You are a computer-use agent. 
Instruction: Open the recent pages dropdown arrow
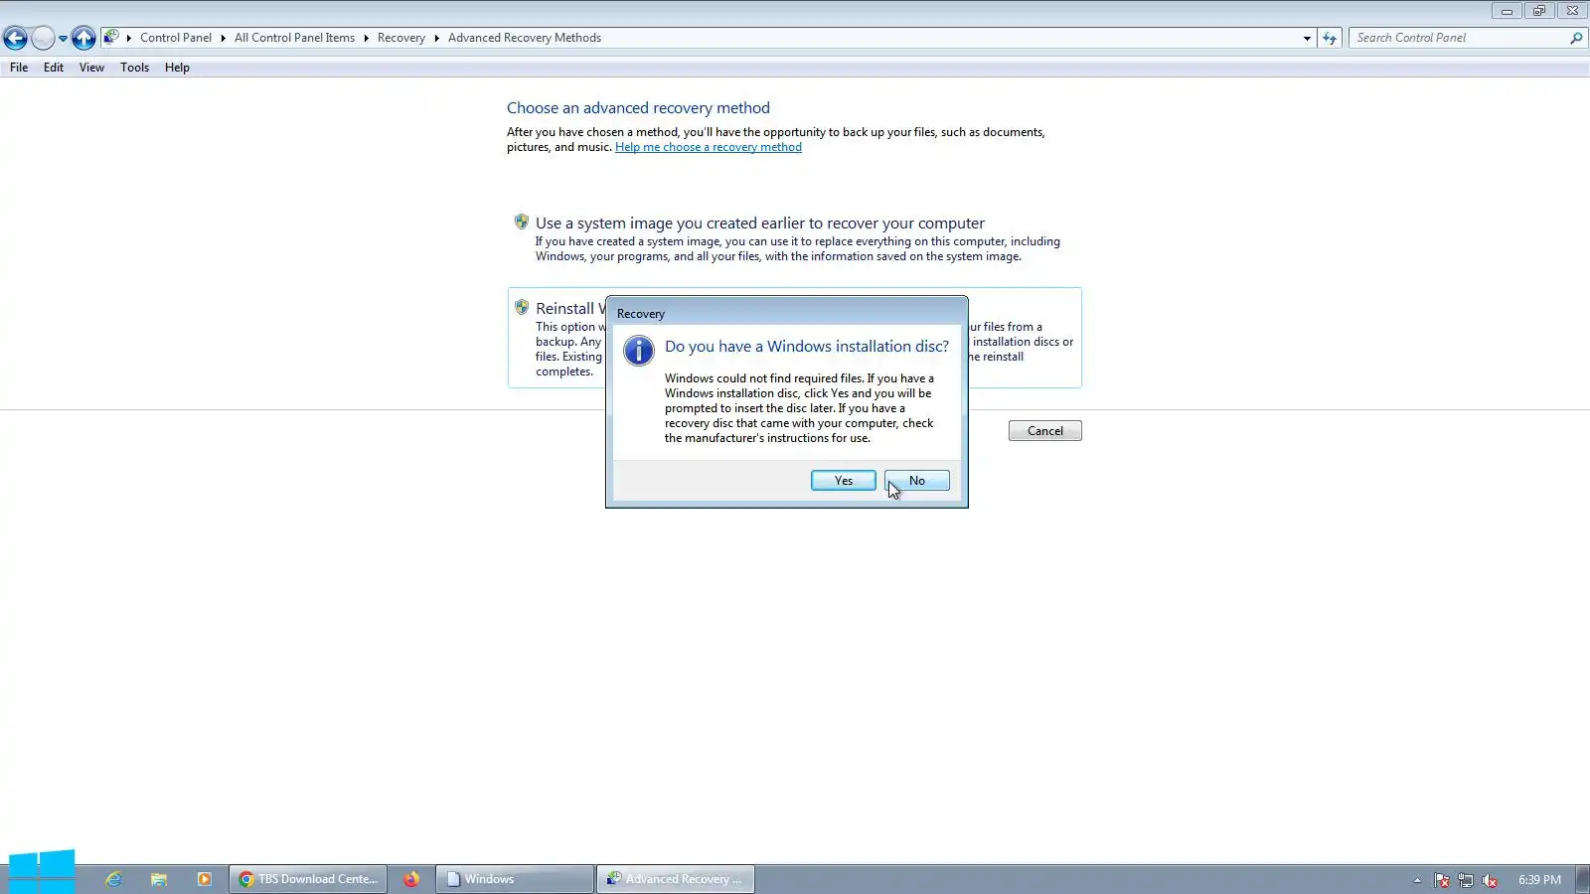[63, 39]
